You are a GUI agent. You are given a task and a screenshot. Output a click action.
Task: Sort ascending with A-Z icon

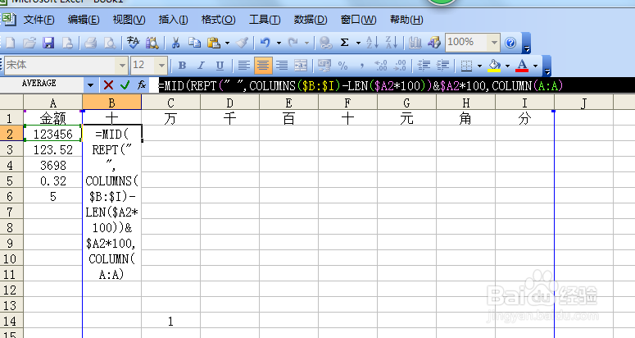pyautogui.click(x=372, y=43)
